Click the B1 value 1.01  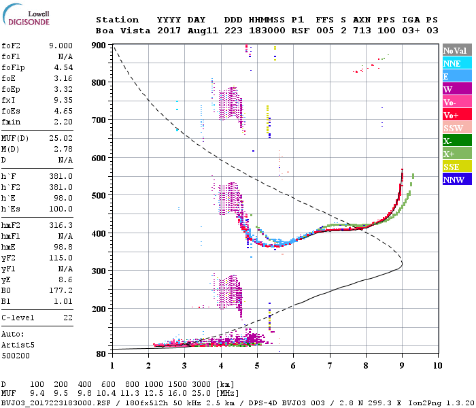[x=63, y=302]
